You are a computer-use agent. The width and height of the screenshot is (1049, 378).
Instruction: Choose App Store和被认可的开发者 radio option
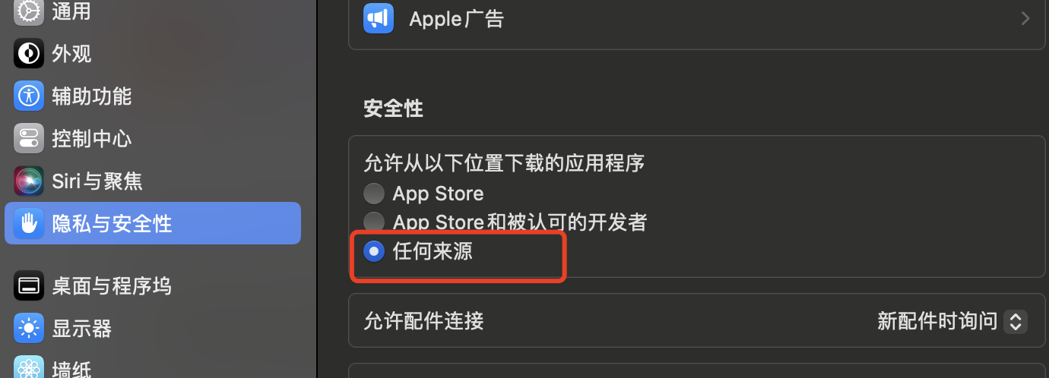(374, 222)
